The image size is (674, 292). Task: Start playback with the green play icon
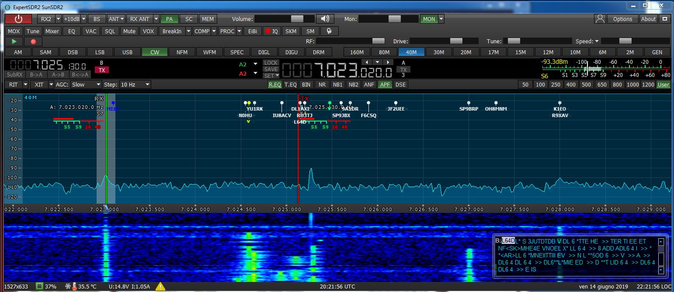[14, 41]
